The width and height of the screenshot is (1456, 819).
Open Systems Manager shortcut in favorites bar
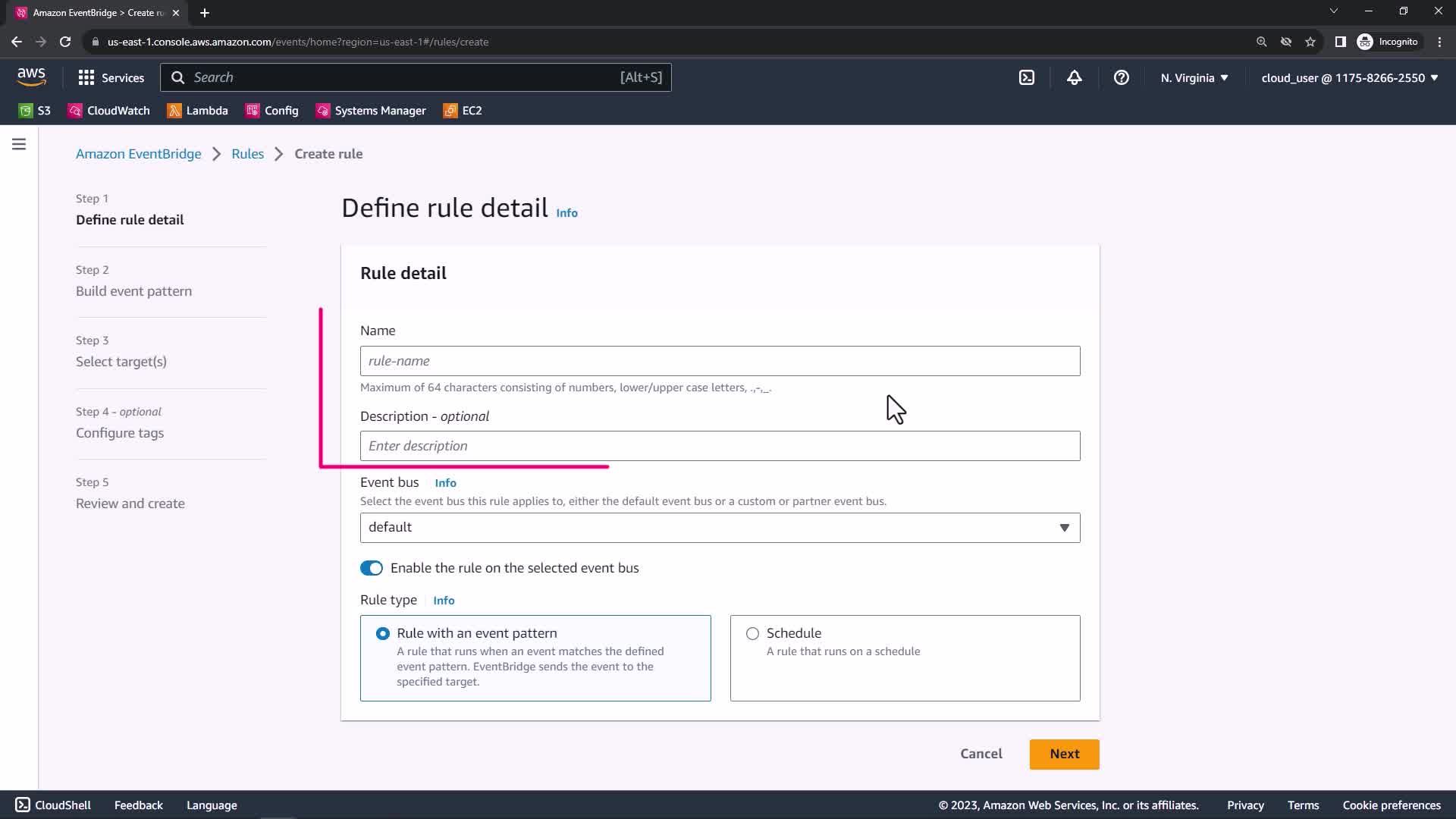point(371,111)
